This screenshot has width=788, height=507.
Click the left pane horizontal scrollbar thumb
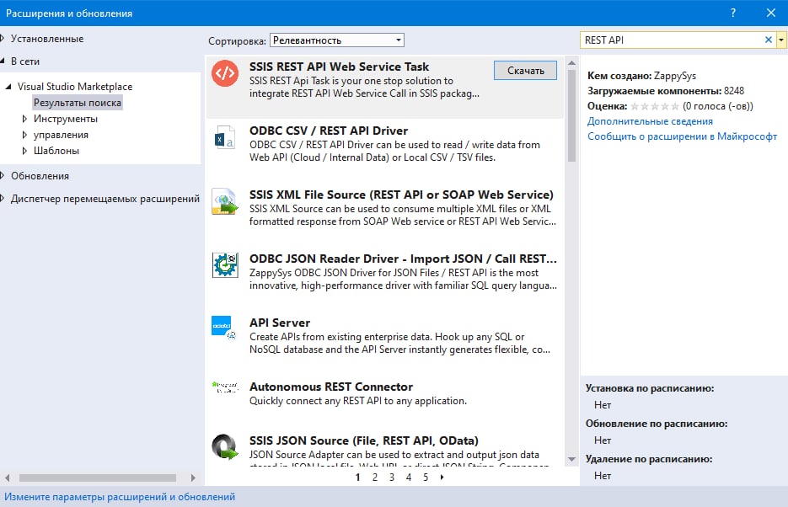coord(98,478)
